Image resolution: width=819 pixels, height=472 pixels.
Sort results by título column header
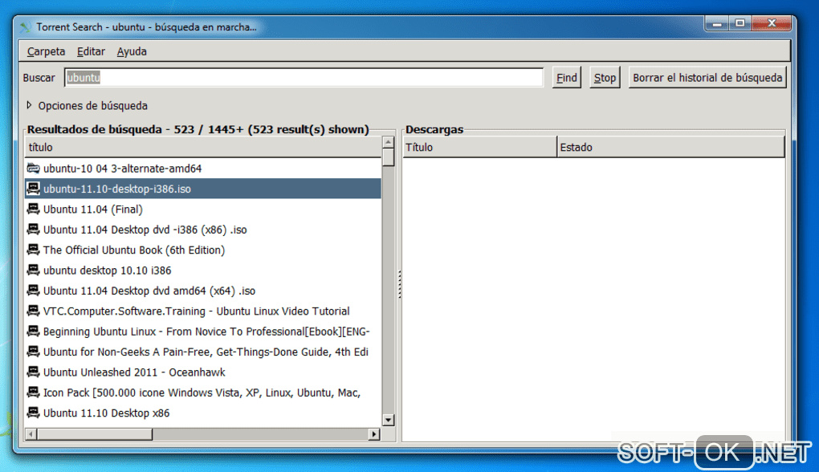point(203,147)
